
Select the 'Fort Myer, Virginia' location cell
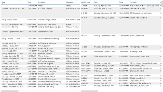45,8
